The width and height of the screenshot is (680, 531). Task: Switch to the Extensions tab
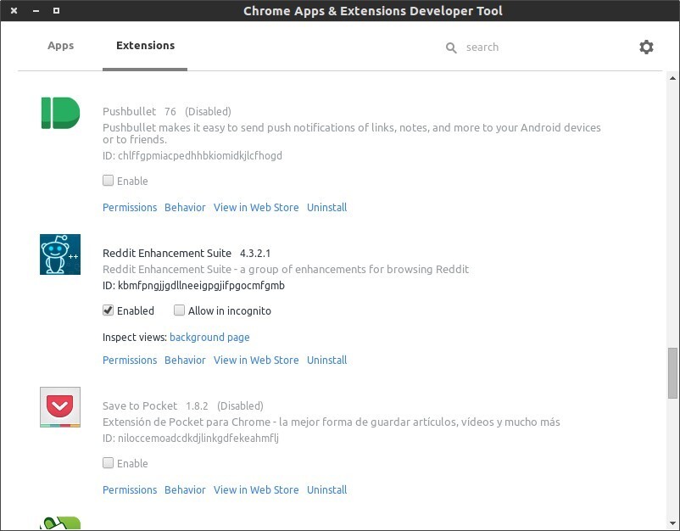tap(144, 46)
